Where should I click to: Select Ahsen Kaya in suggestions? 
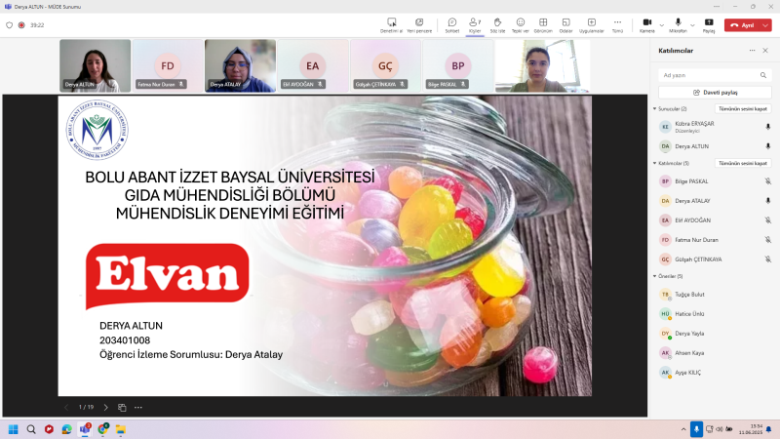715,353
